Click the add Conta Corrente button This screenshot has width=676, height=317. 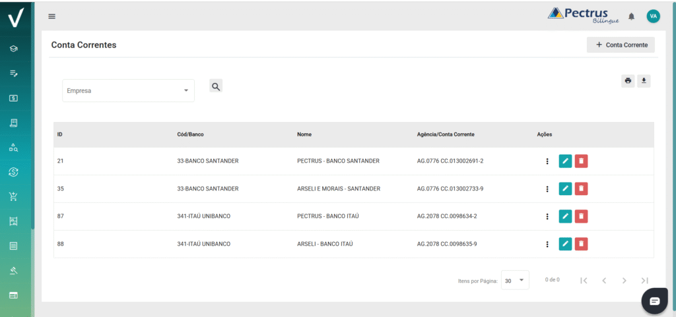click(621, 45)
